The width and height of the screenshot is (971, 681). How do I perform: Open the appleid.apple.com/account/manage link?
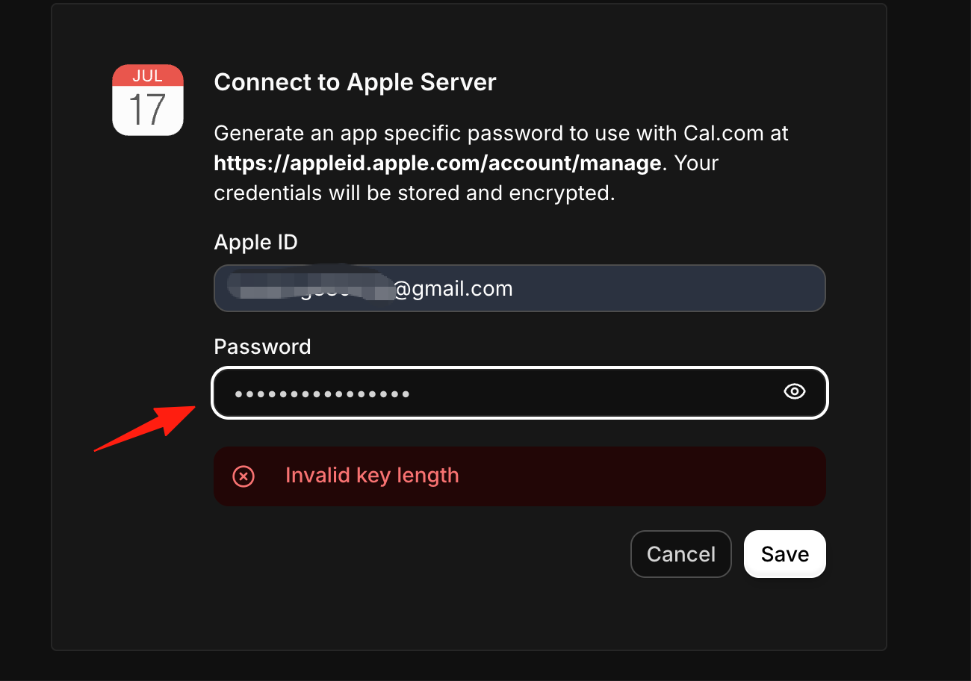coord(438,163)
